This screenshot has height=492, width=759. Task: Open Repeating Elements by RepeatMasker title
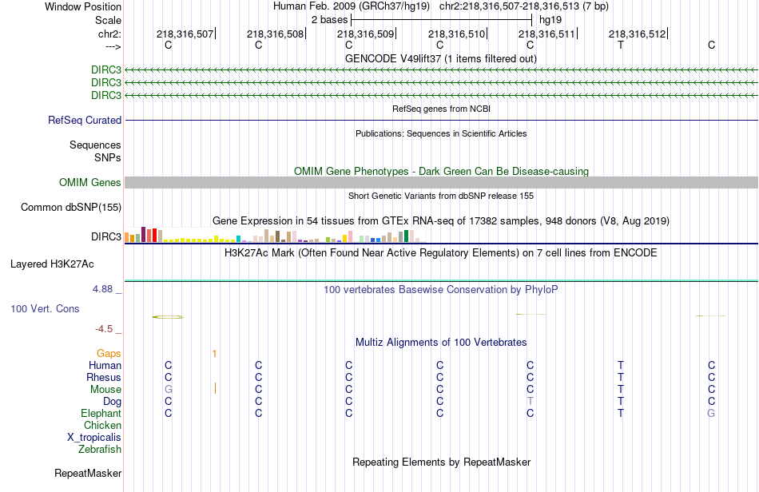point(441,462)
